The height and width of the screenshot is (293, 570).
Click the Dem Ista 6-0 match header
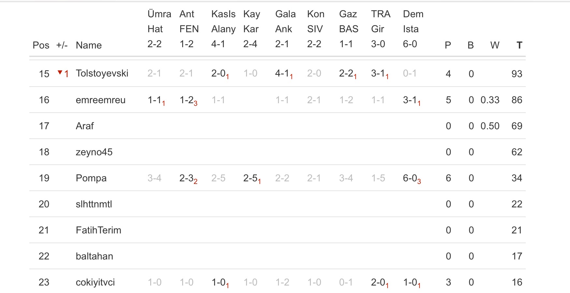tap(413, 29)
